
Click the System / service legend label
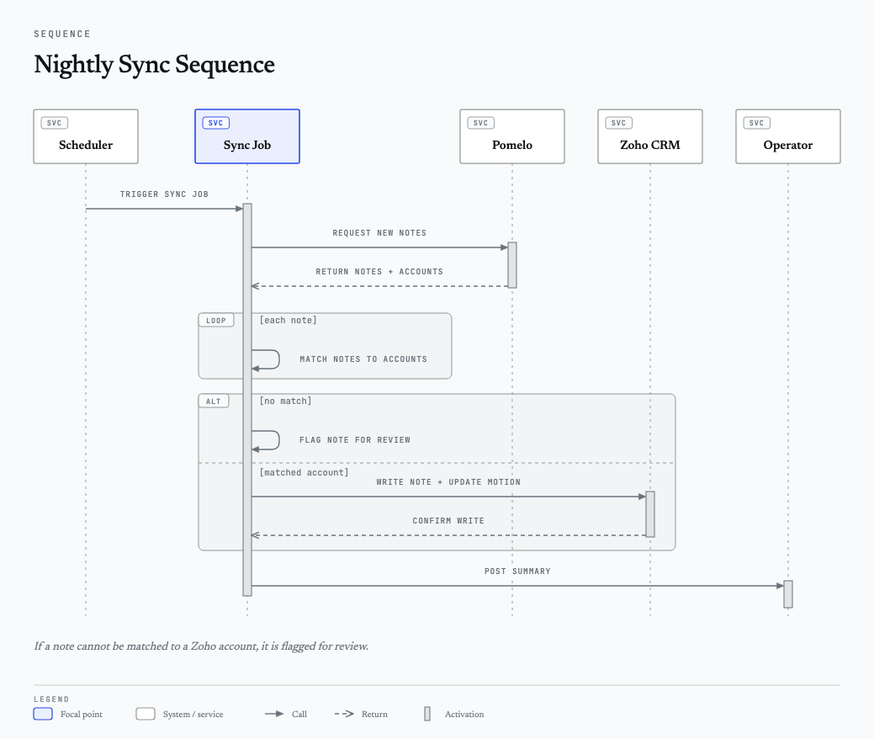193,714
